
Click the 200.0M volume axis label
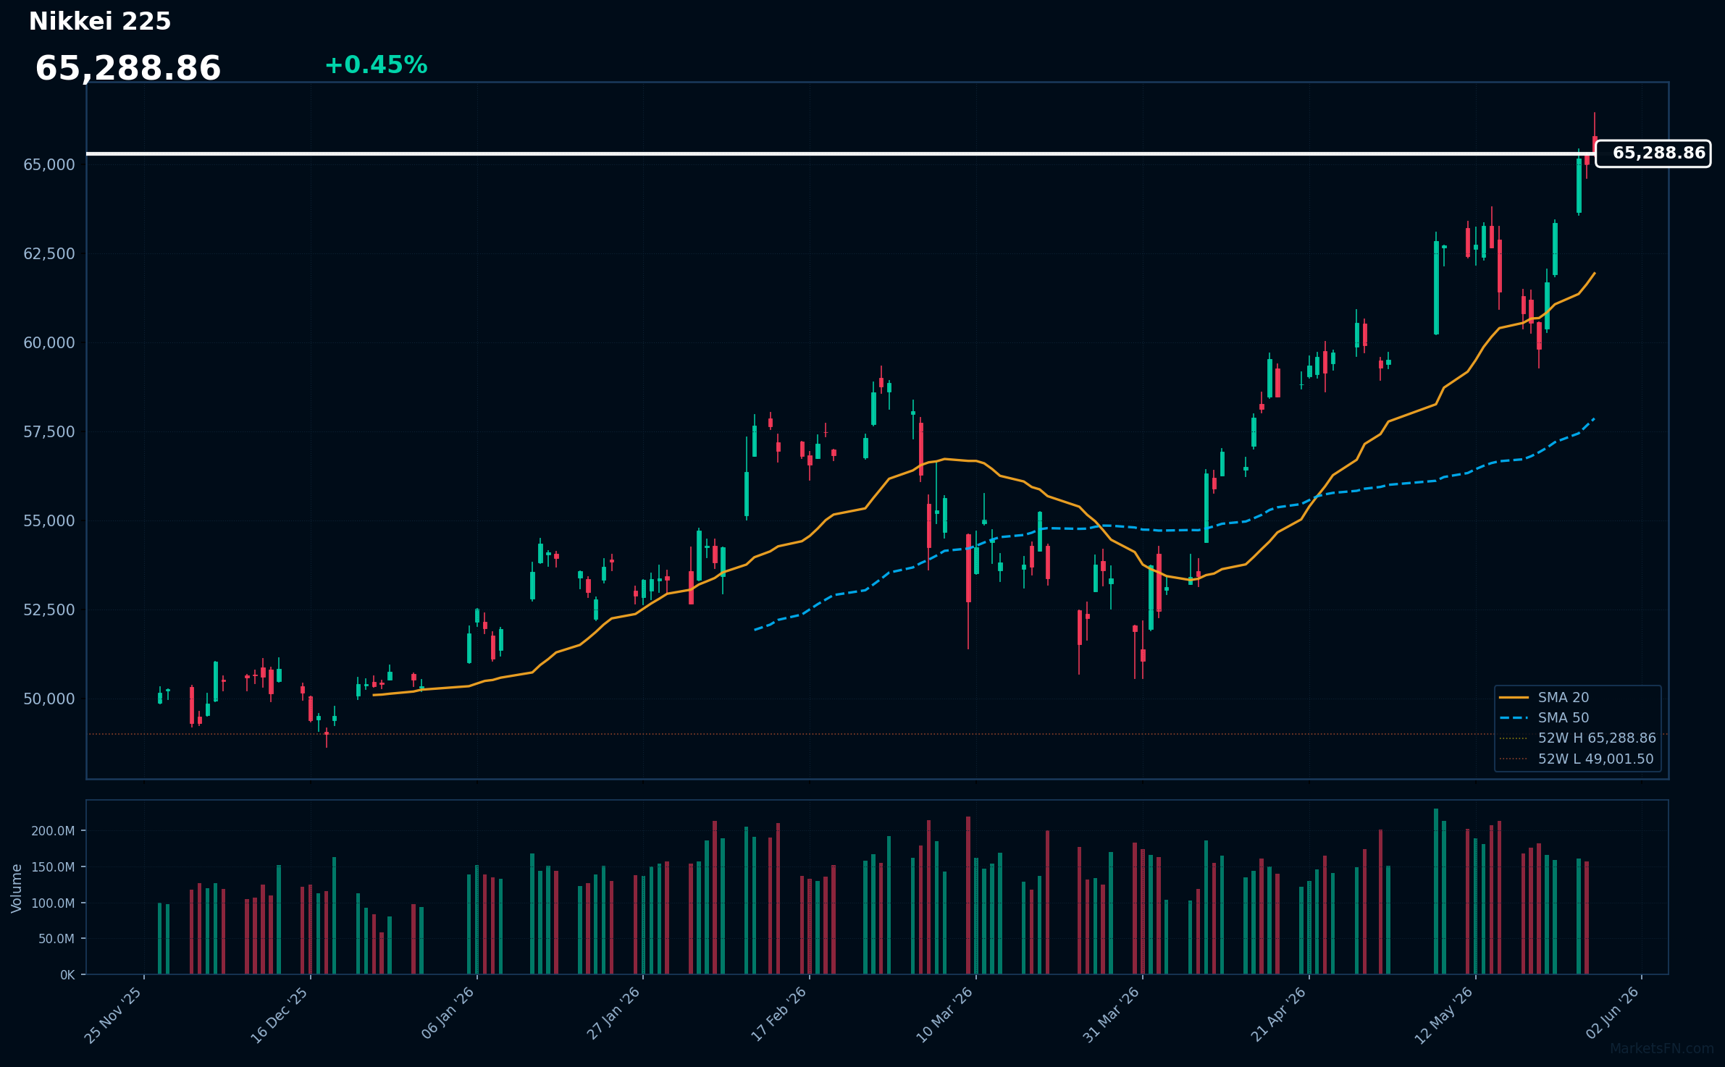tap(53, 831)
